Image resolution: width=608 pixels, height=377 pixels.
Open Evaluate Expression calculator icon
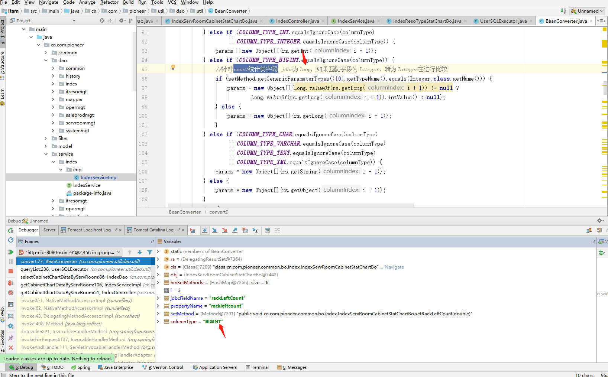point(267,230)
